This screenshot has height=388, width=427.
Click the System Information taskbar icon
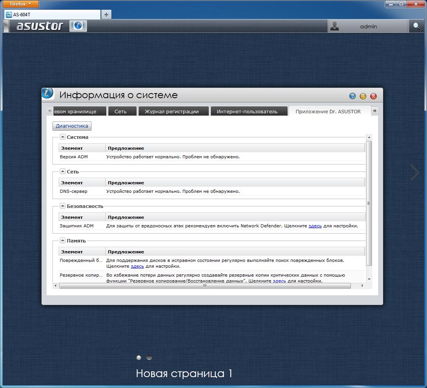pyautogui.click(x=78, y=26)
